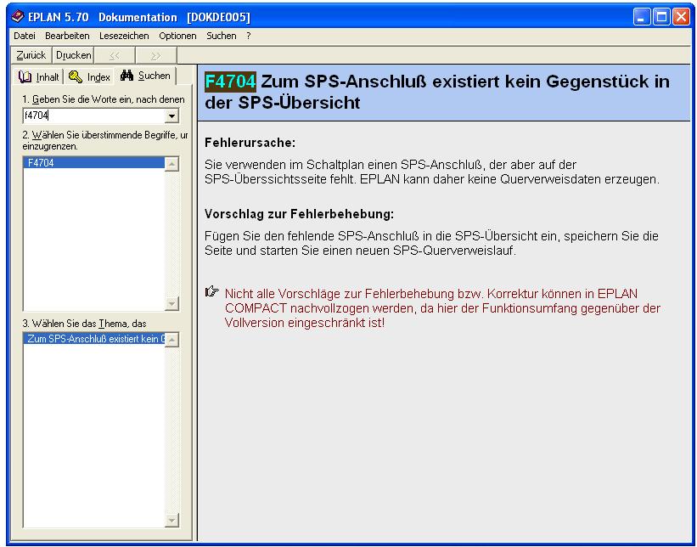Select F4704 in matching terms list

click(93, 163)
